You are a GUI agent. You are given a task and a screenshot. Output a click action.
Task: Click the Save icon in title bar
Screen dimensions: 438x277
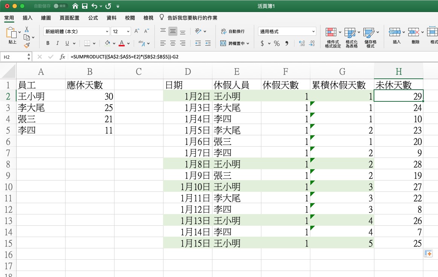(x=85, y=6)
